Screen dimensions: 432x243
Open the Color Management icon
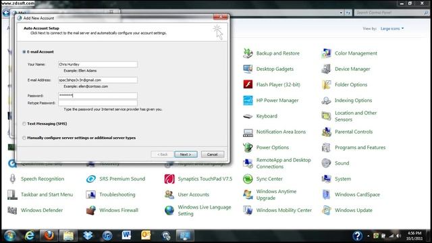[326, 53]
